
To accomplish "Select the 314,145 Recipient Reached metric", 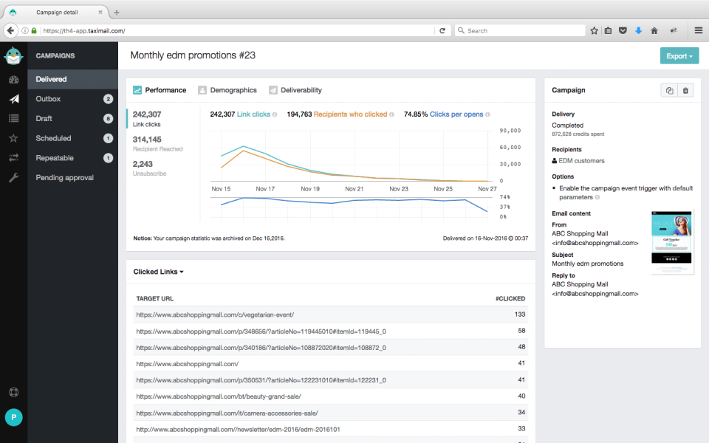I will point(158,144).
